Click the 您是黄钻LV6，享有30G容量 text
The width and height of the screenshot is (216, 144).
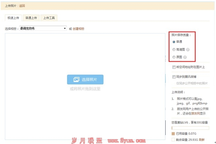(x=189, y=122)
